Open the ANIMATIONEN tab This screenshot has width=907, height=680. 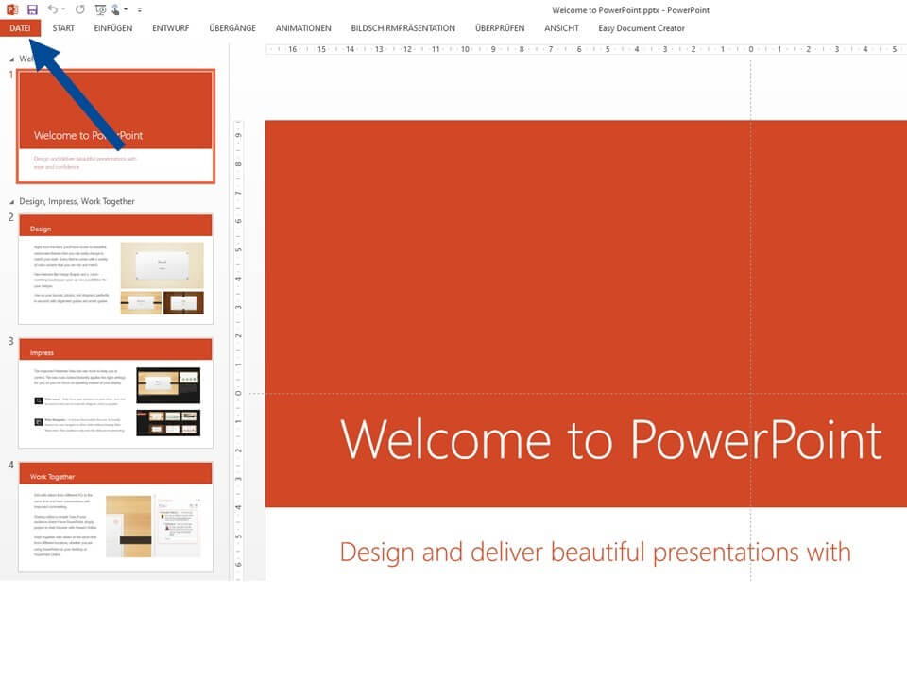pos(303,27)
